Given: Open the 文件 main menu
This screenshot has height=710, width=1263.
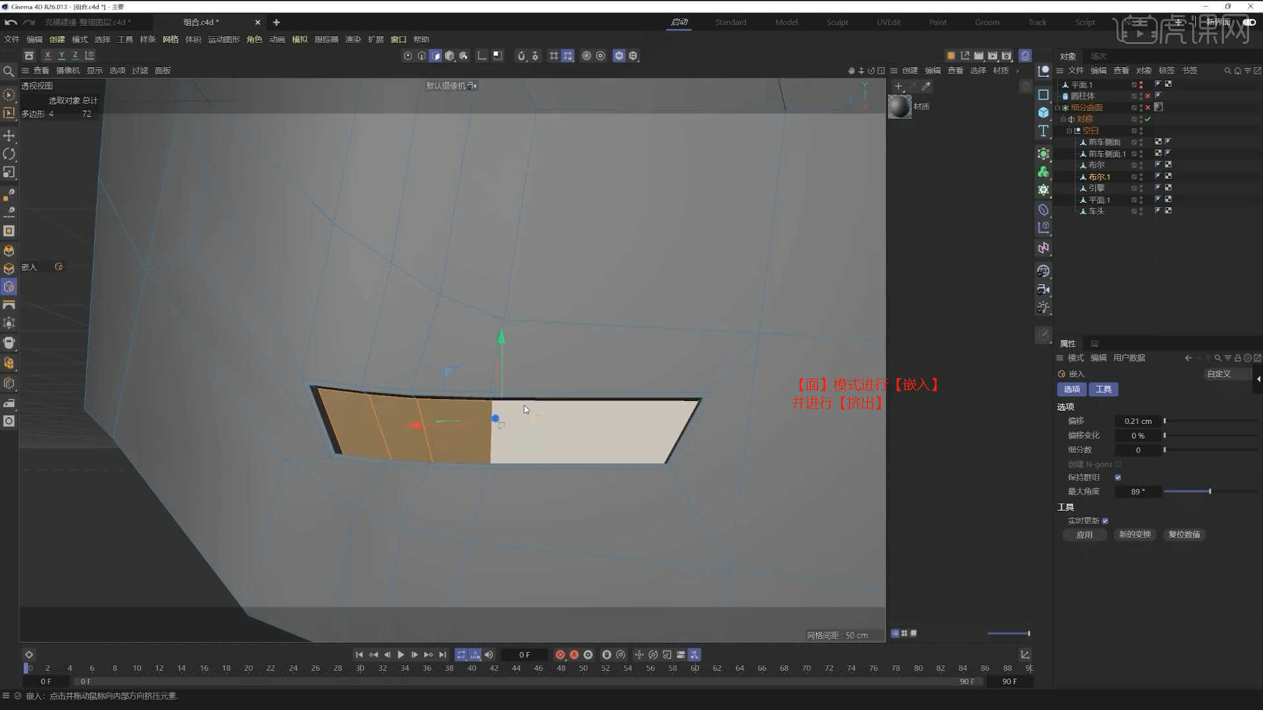Looking at the screenshot, I should [12, 39].
